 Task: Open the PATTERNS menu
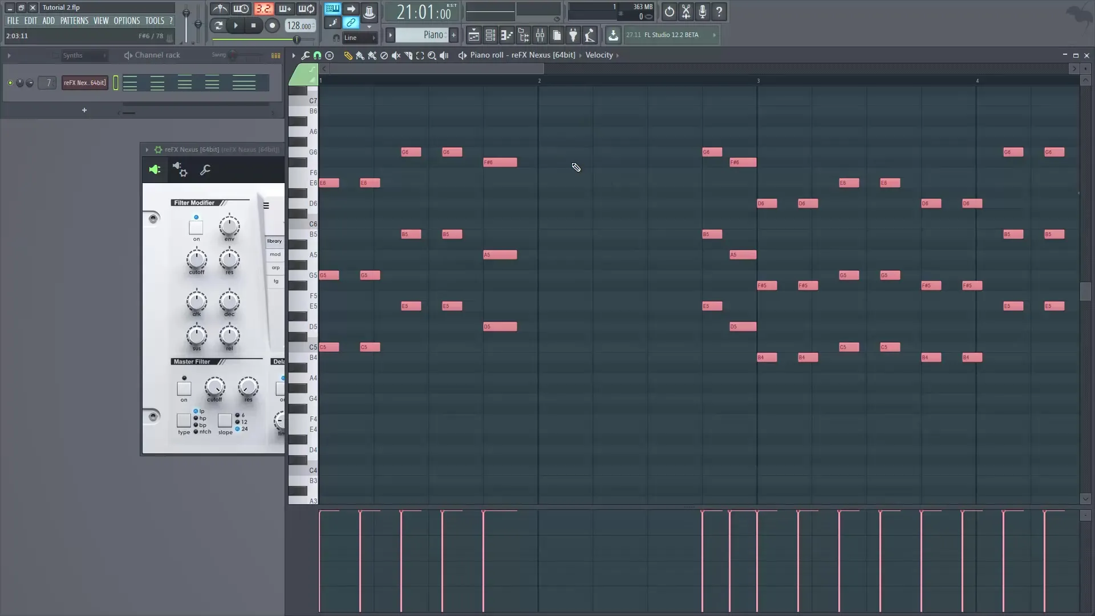75,21
